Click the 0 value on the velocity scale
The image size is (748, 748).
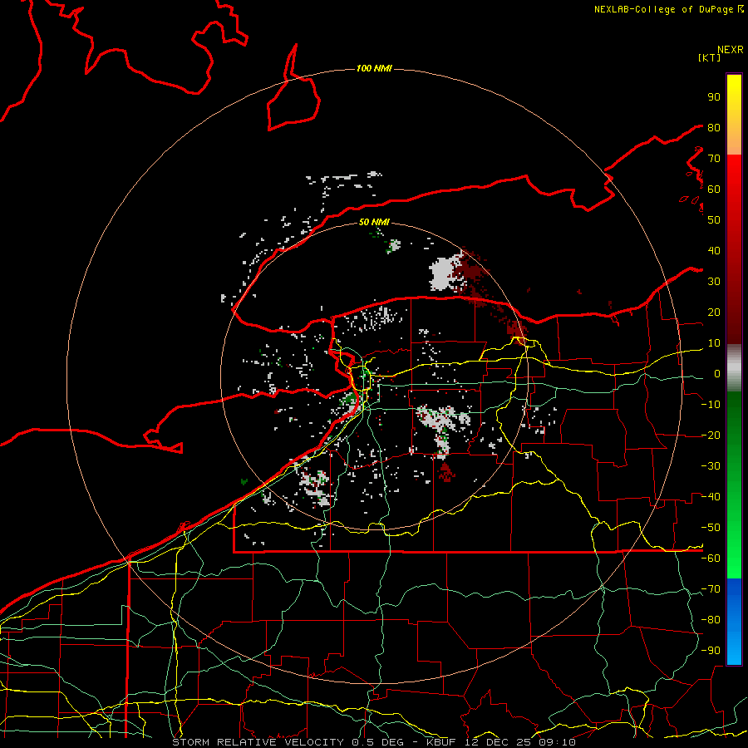click(x=717, y=374)
